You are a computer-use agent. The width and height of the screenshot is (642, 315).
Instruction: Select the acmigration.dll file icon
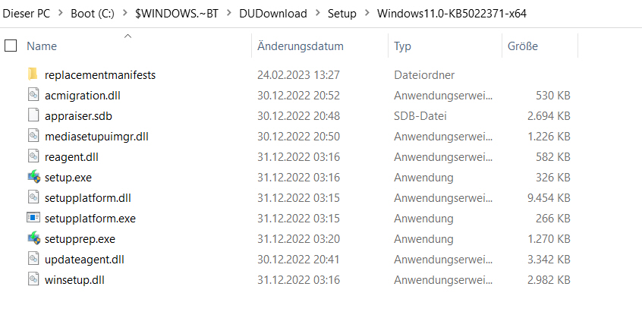(33, 95)
